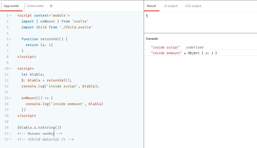Click line number 20 in the gutter
Viewport: 257px width, 148px height.
[x=6, y=128]
